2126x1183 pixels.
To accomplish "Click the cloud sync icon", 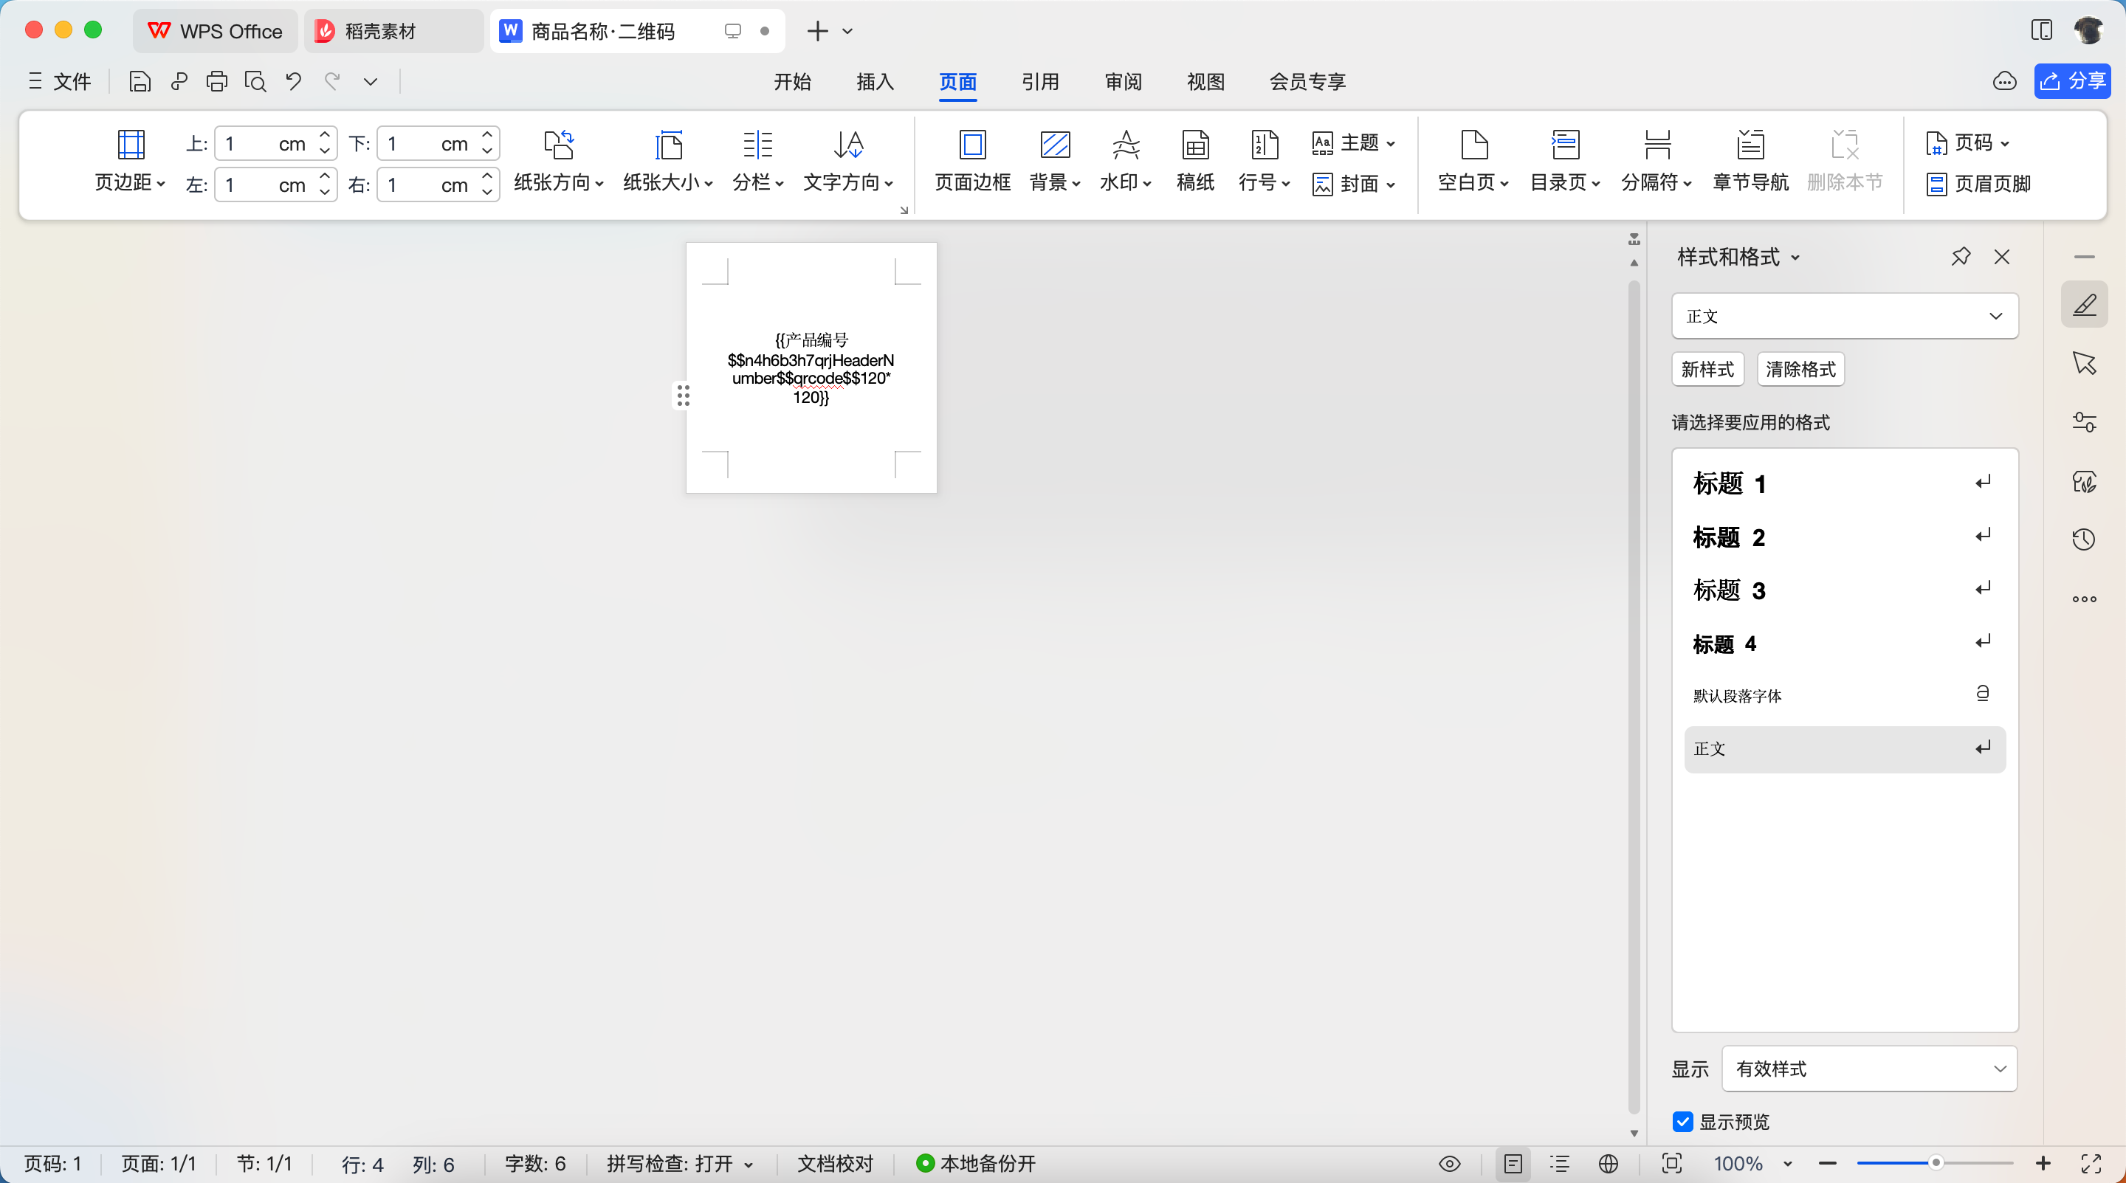I will (x=2004, y=82).
